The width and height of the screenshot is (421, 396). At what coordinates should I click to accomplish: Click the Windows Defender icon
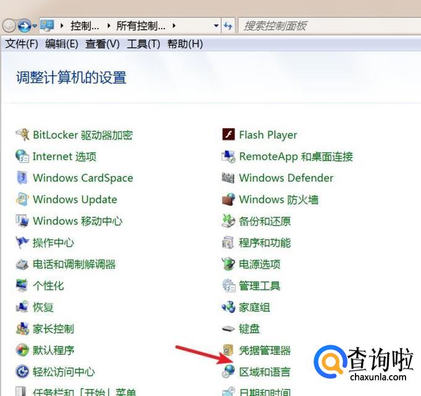228,178
